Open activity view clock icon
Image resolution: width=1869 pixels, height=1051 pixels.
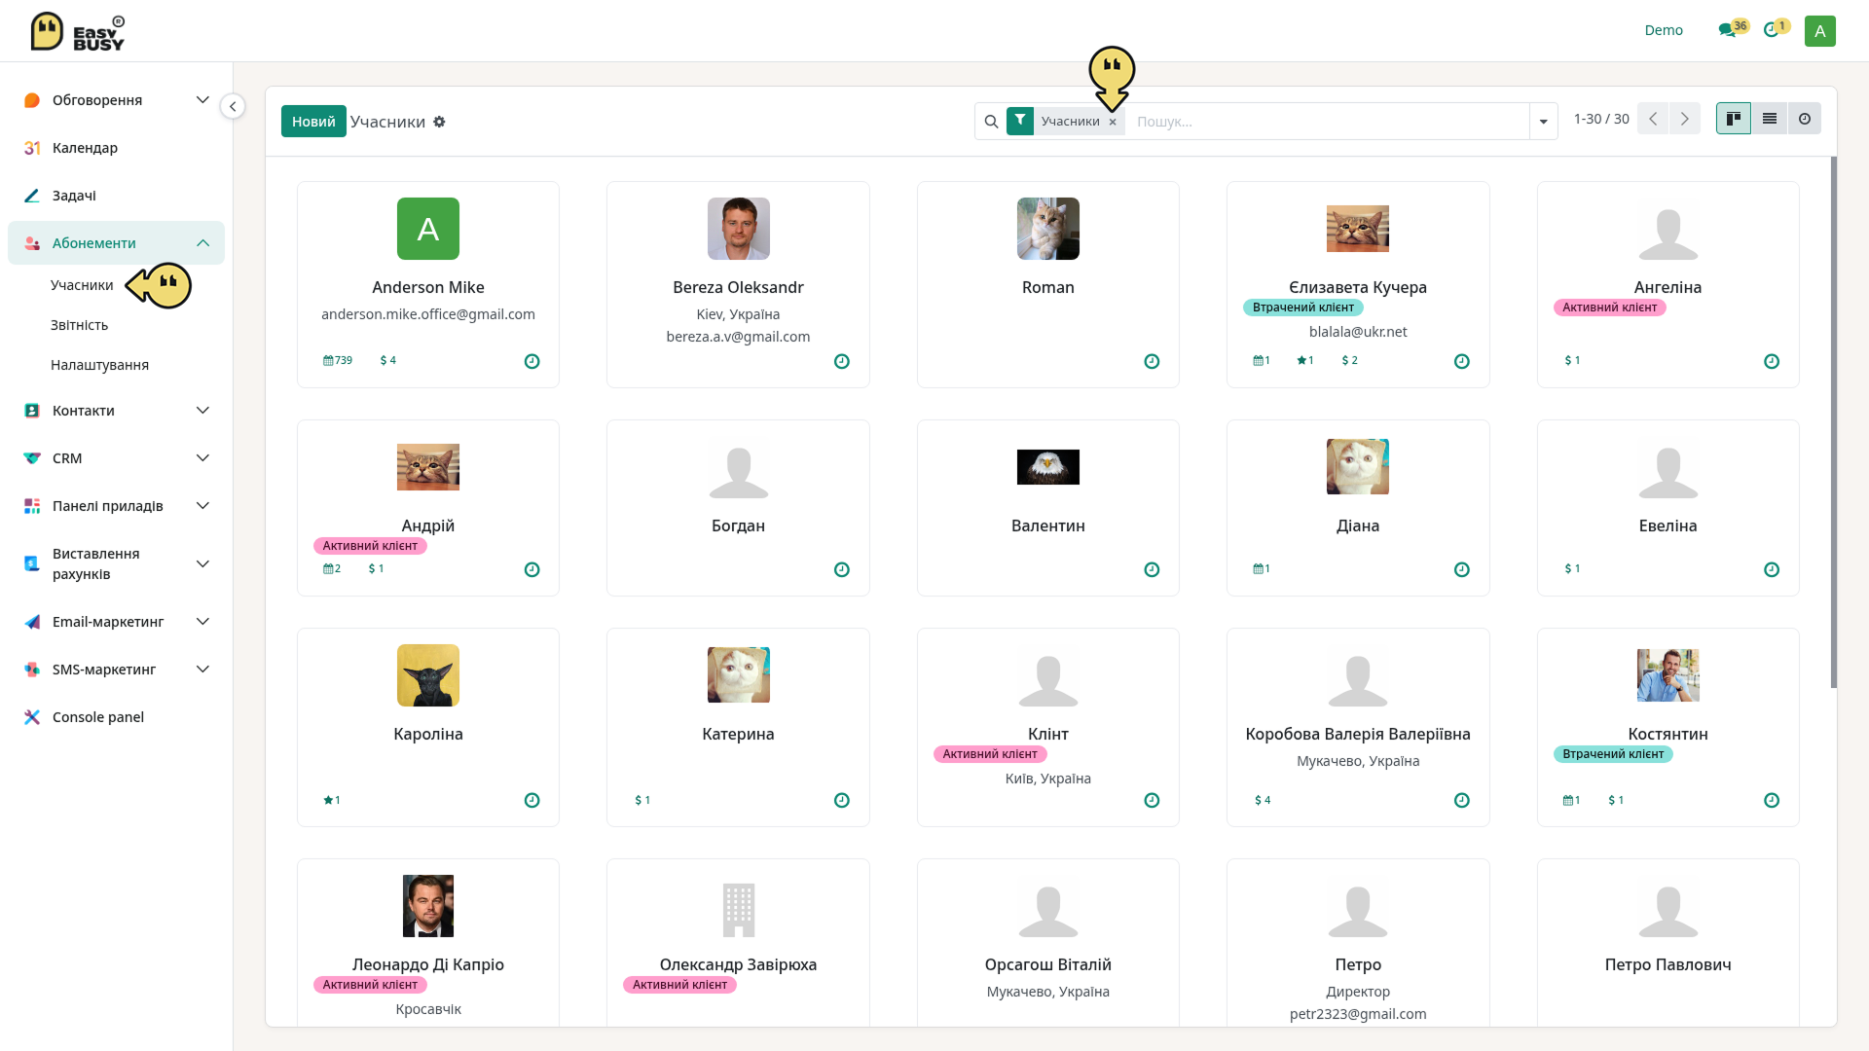(x=1805, y=119)
